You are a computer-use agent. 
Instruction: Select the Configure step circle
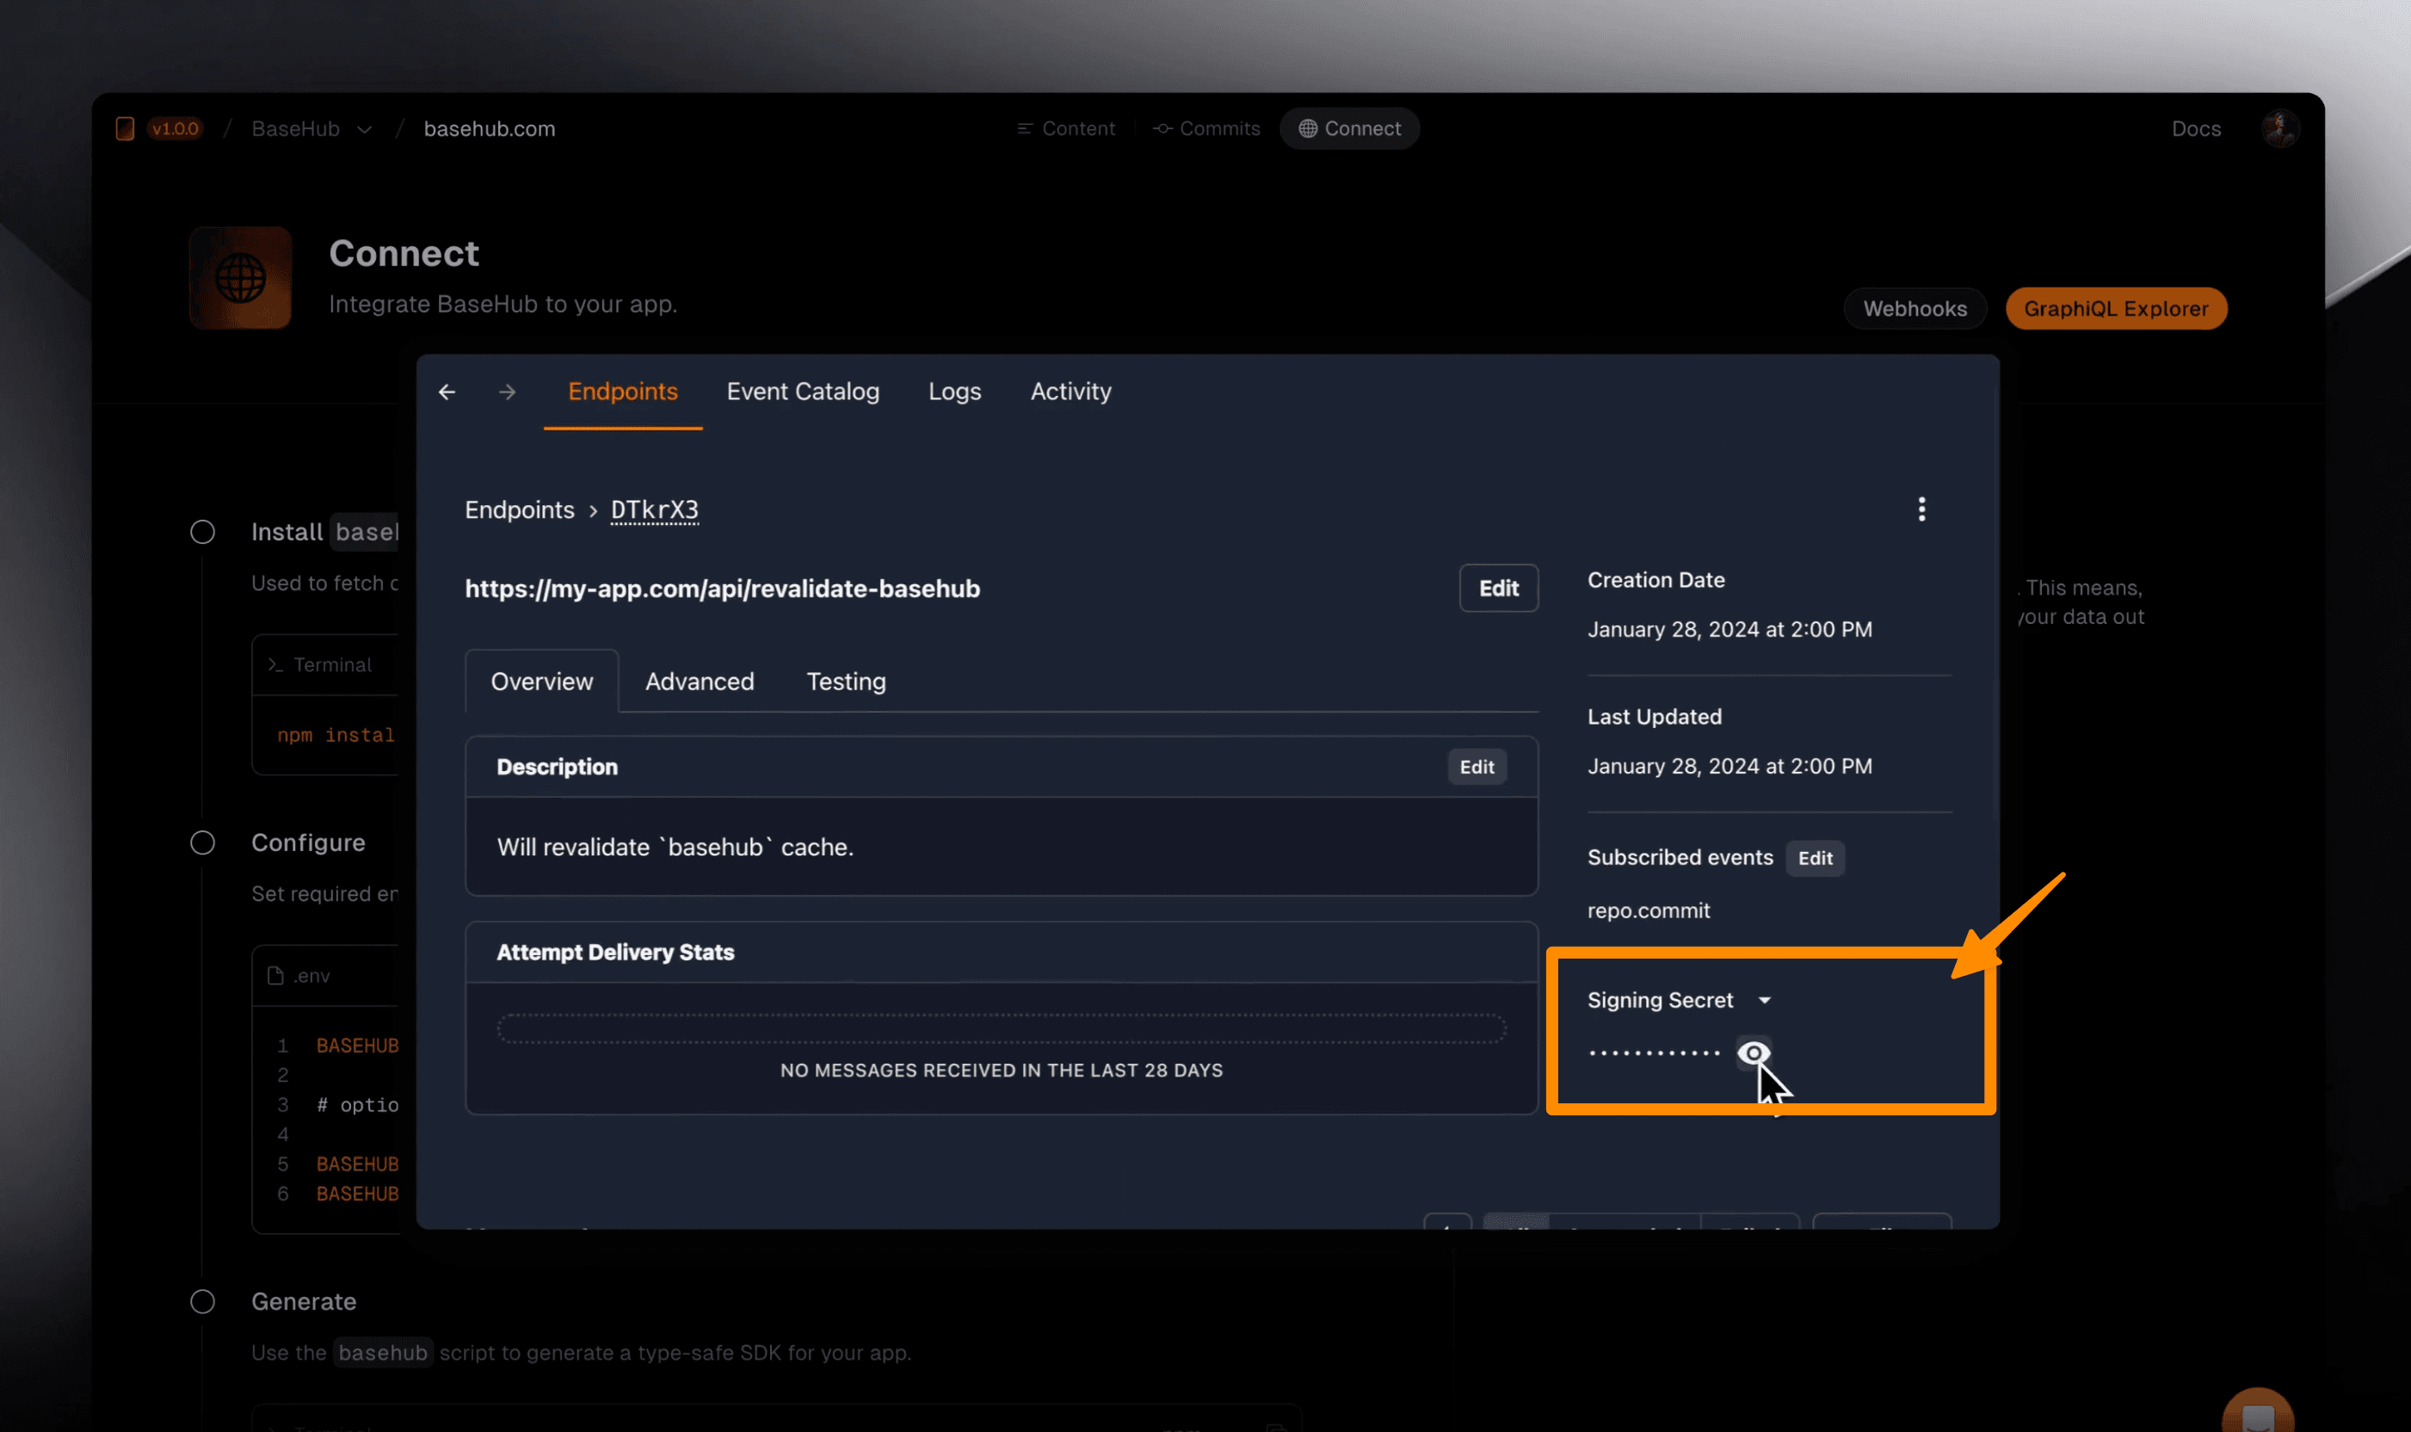tap(202, 843)
